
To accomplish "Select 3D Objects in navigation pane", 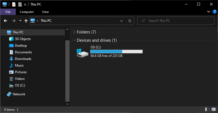I will [23, 39].
